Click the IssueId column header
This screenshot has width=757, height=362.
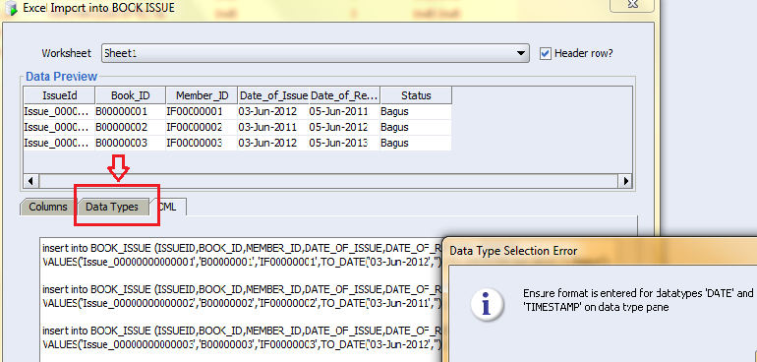[x=59, y=95]
